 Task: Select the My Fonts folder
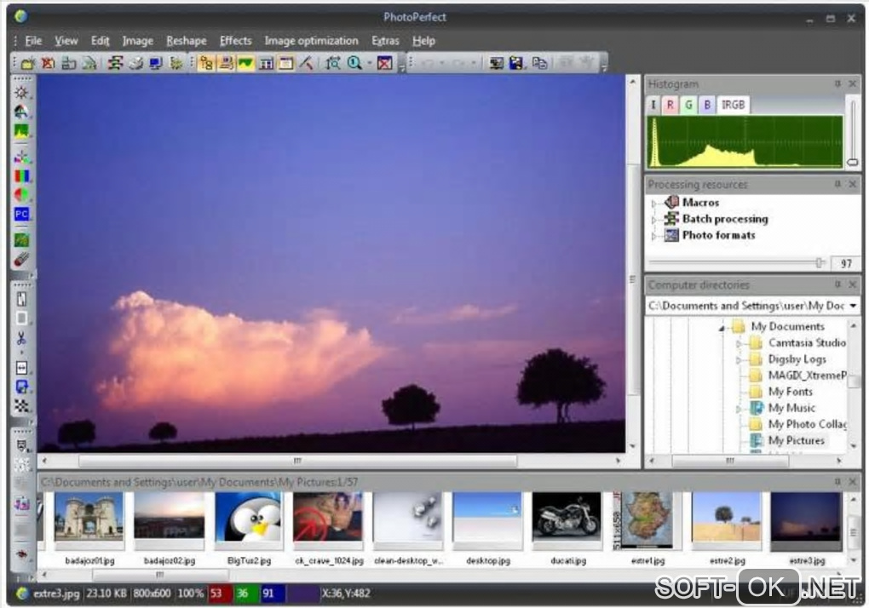click(x=791, y=392)
